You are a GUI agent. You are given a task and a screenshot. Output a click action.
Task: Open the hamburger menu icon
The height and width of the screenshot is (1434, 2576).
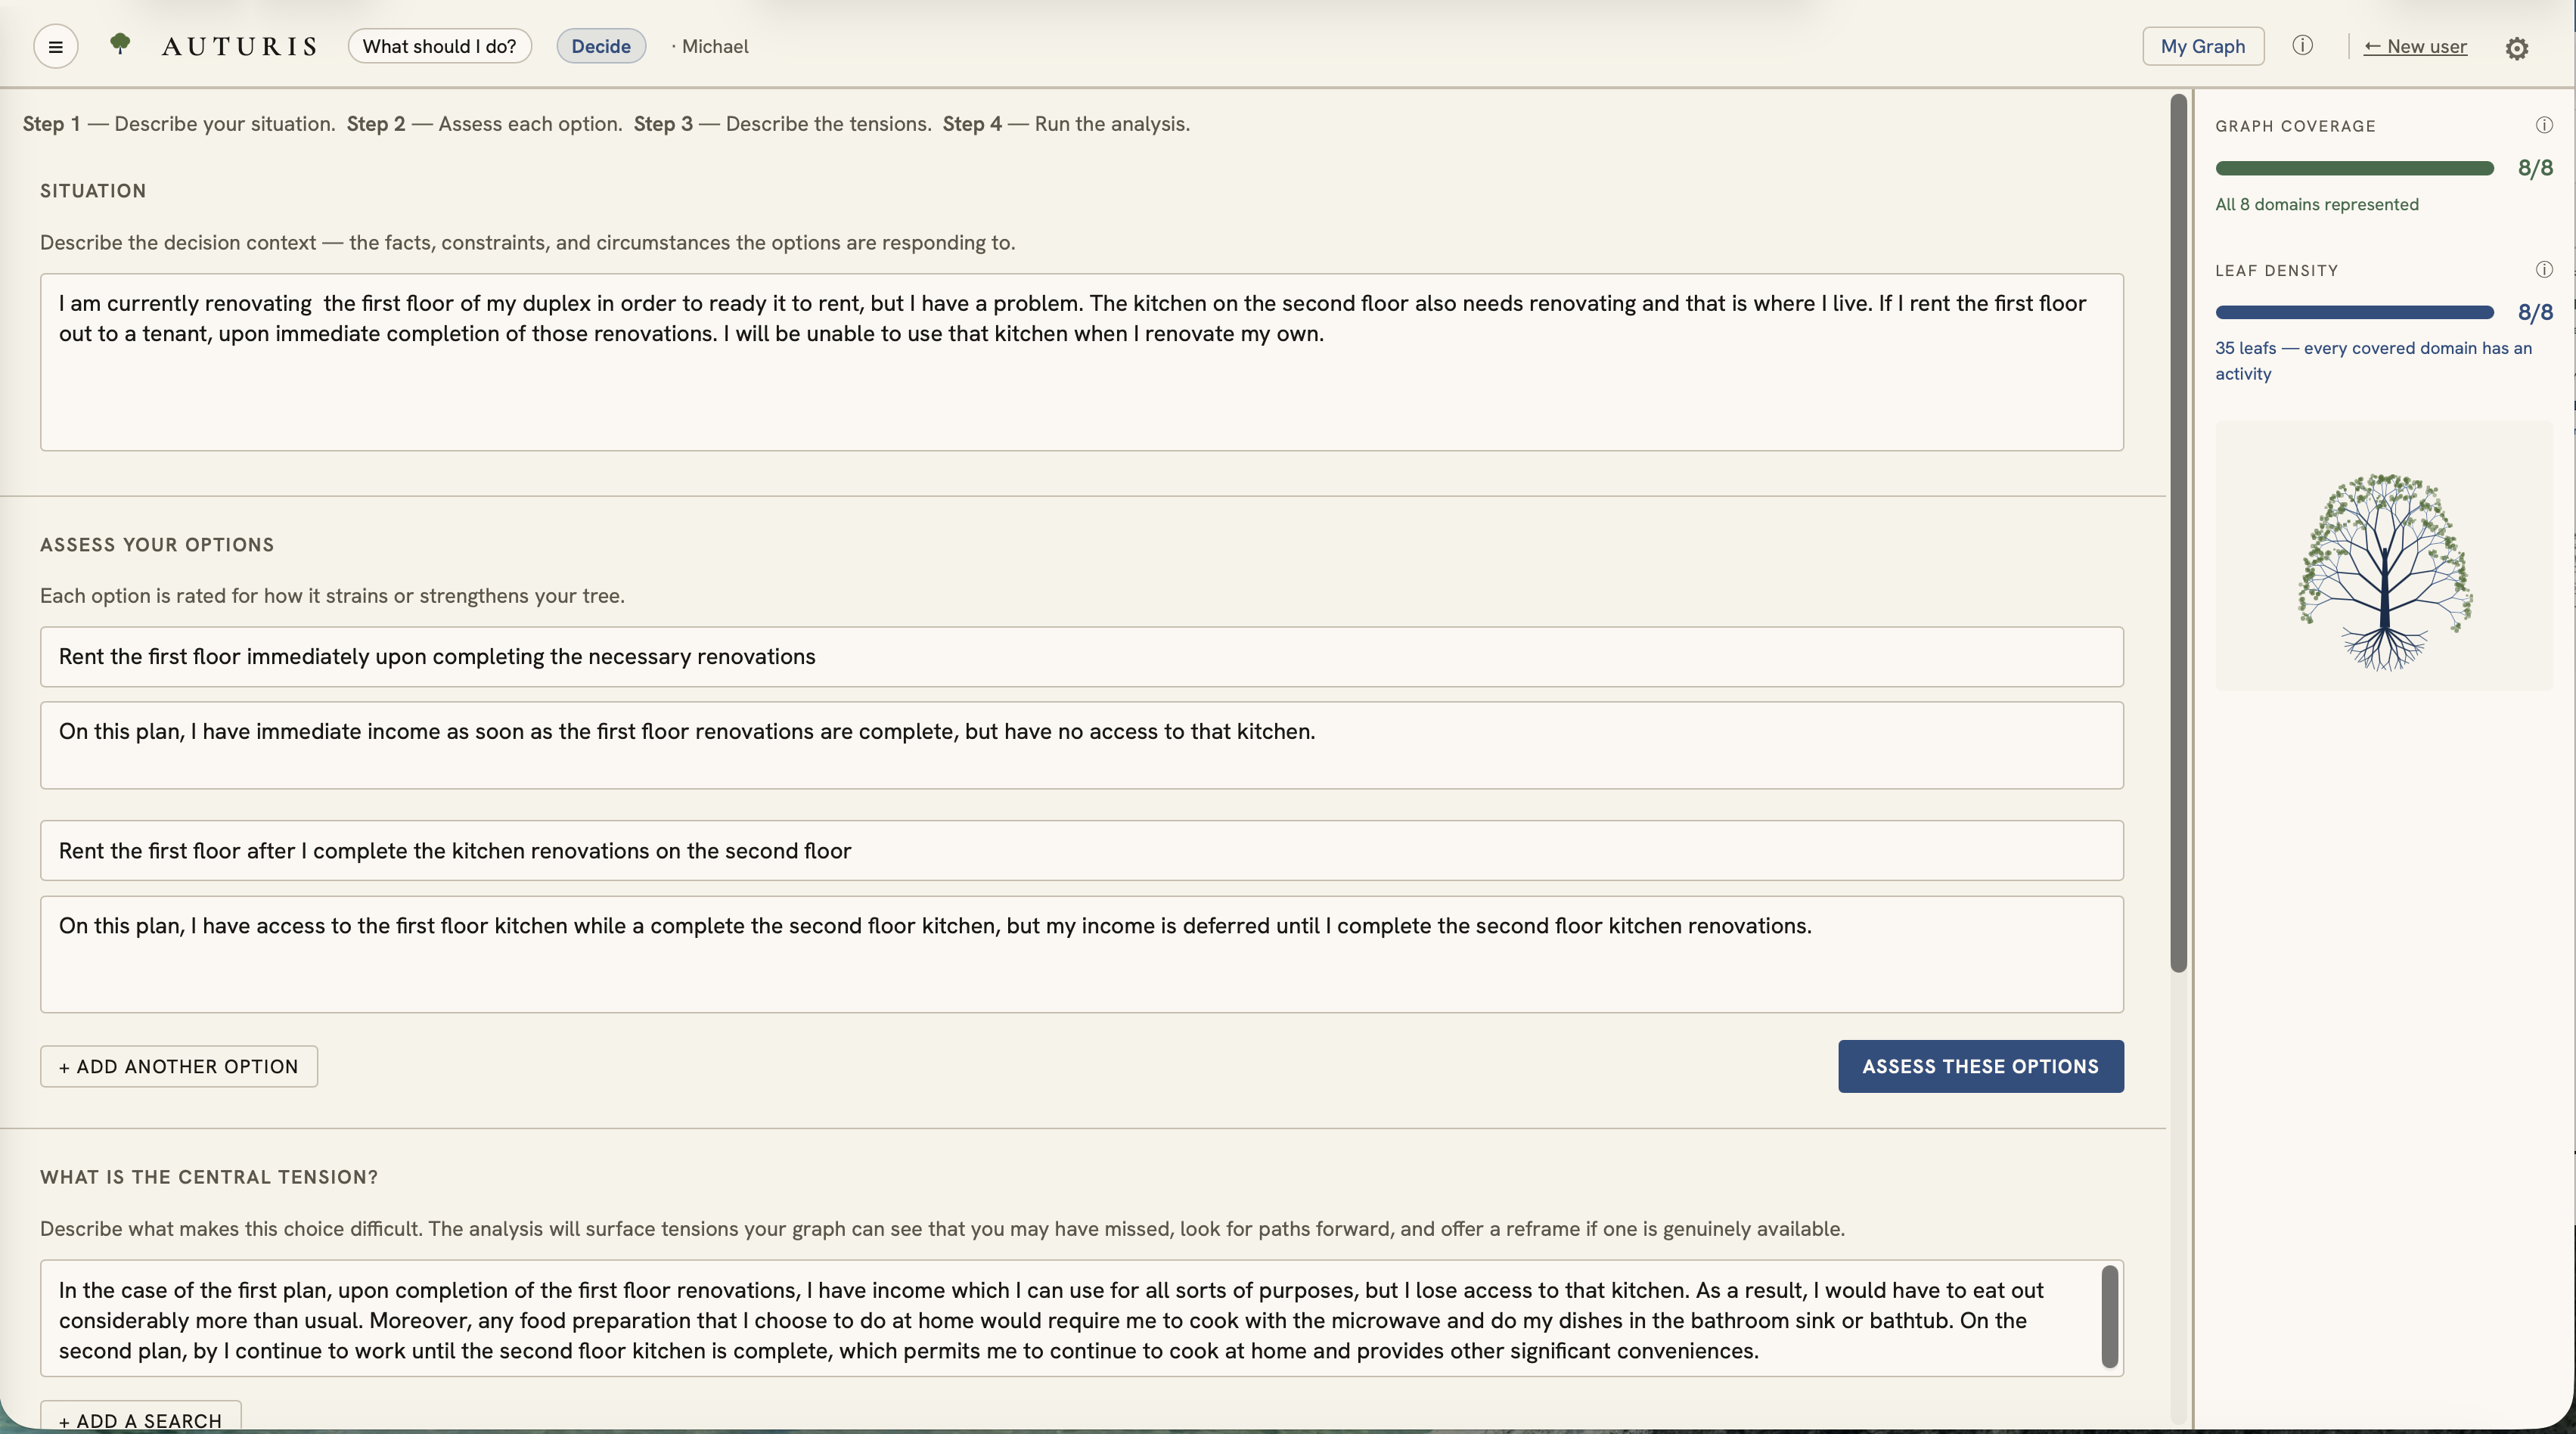[x=56, y=47]
